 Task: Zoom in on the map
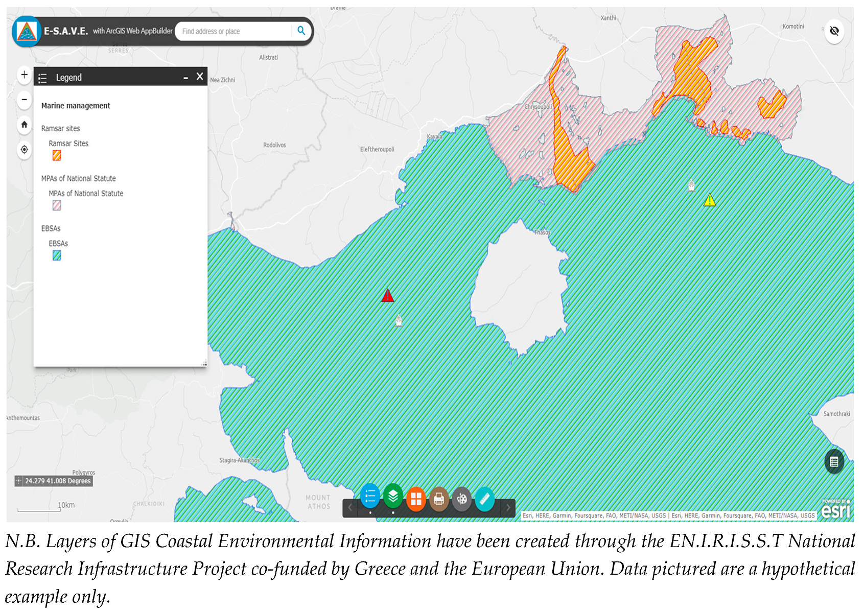[x=24, y=75]
